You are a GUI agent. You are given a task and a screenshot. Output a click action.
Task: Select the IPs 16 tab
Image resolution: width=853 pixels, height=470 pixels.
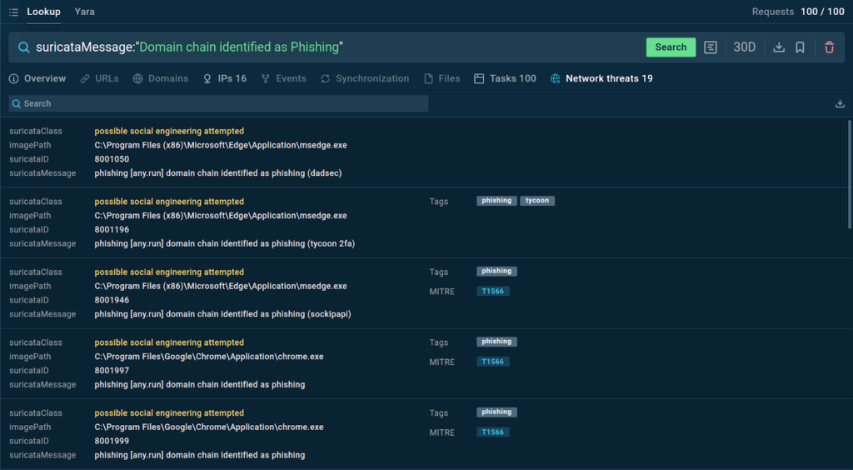(225, 78)
